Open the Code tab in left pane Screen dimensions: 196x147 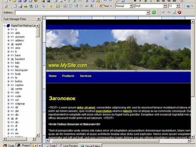(x=9, y=146)
